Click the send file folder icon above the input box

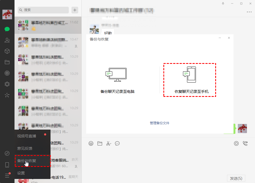point(100,143)
